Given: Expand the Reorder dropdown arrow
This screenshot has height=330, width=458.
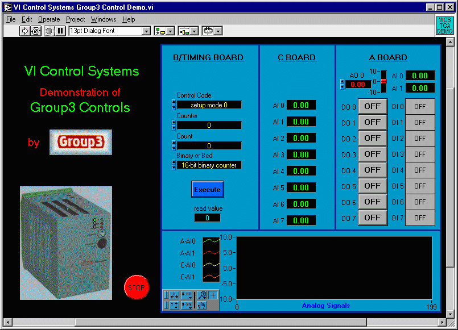Looking at the screenshot, I should (x=218, y=31).
